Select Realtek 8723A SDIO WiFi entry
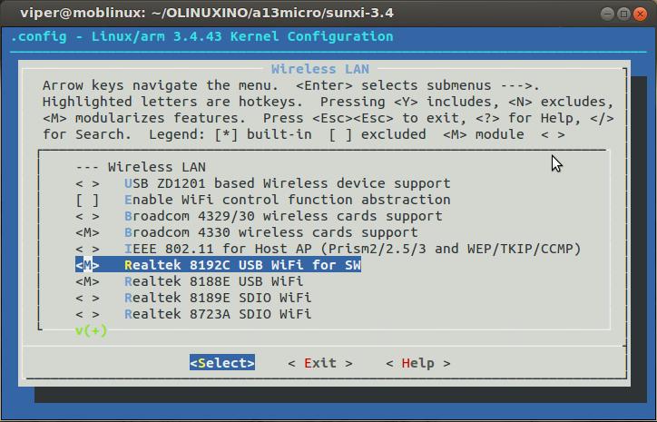This screenshot has width=657, height=422. [x=218, y=314]
